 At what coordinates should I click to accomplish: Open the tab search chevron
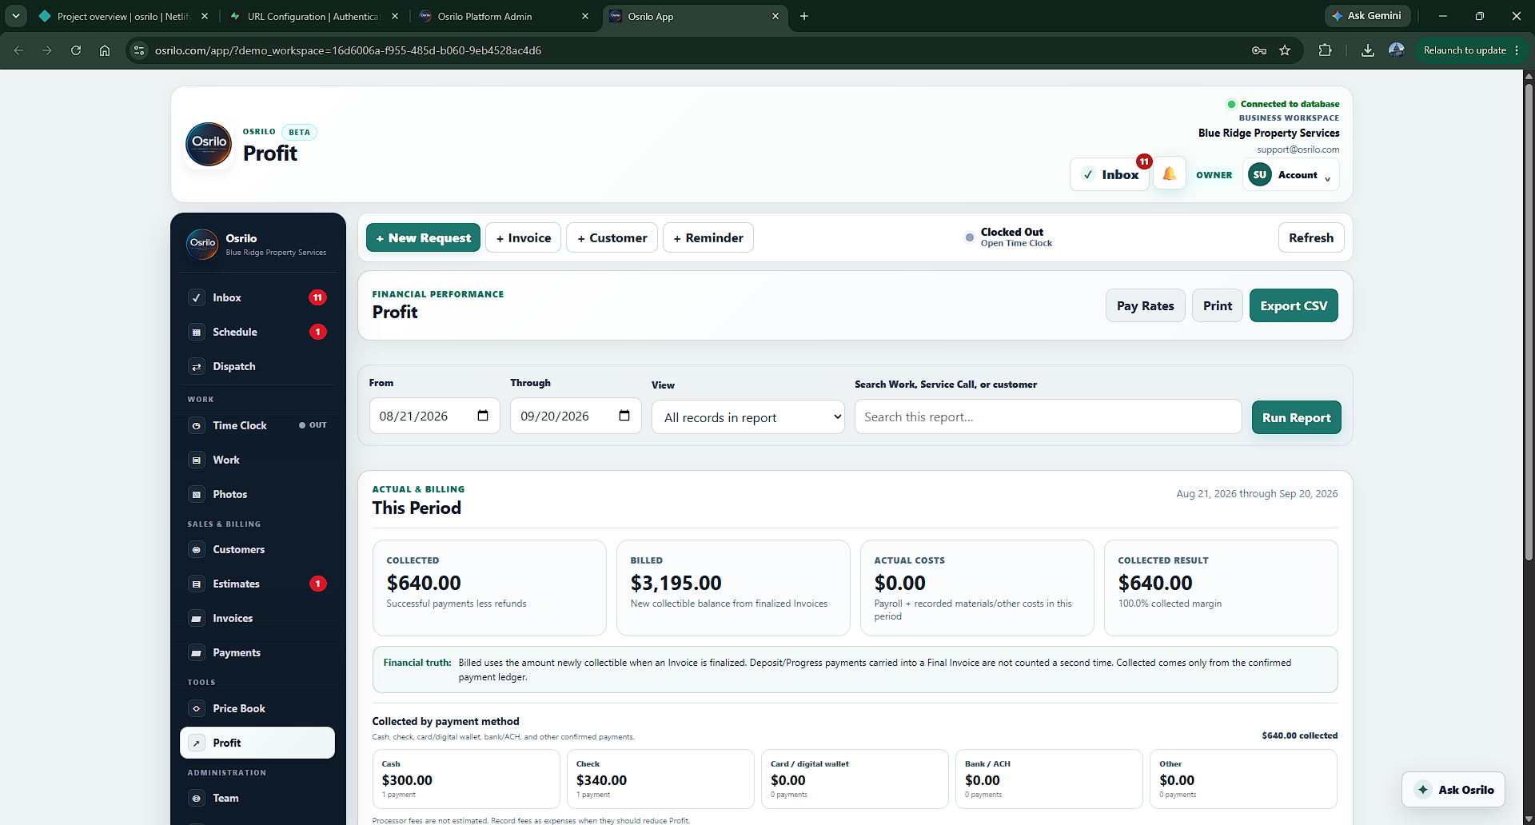pyautogui.click(x=16, y=16)
